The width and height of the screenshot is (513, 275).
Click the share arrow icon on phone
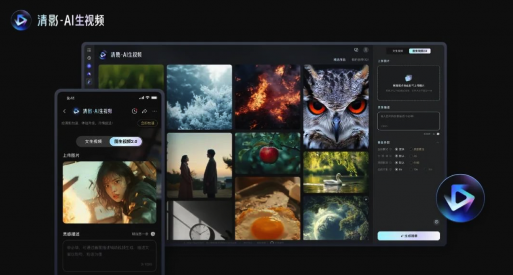point(145,111)
